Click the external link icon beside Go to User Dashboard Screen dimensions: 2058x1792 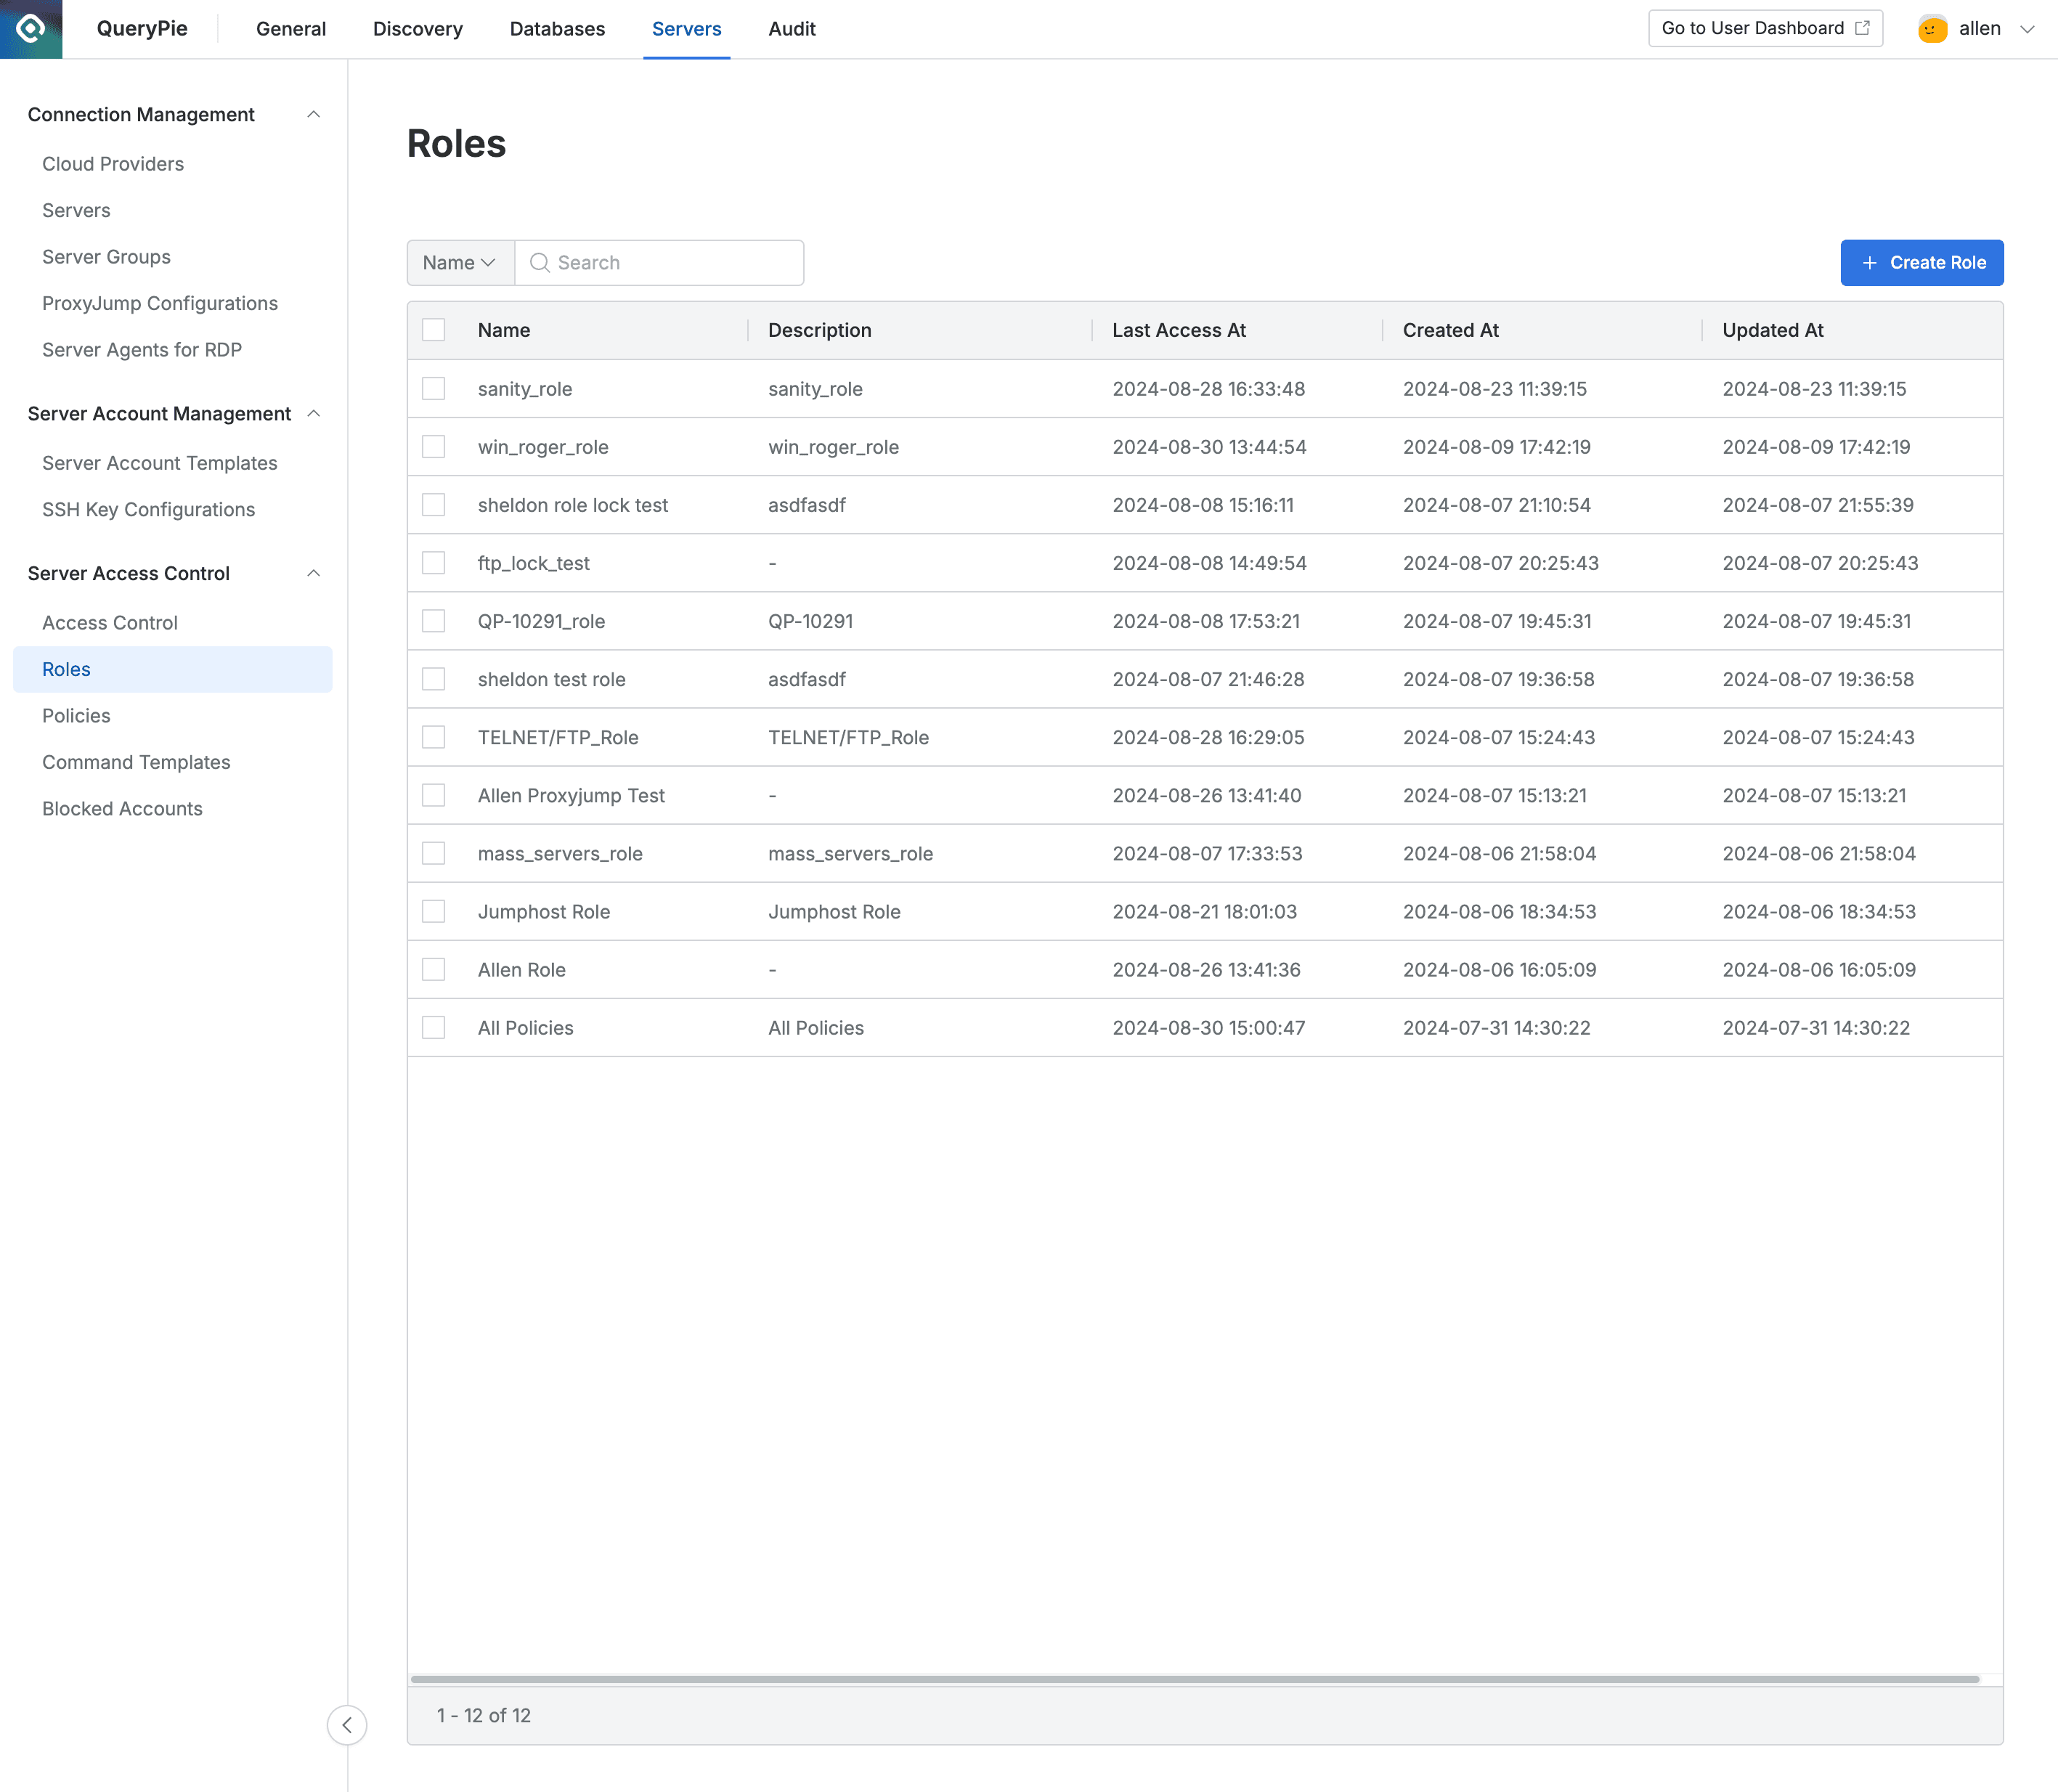tap(1862, 27)
